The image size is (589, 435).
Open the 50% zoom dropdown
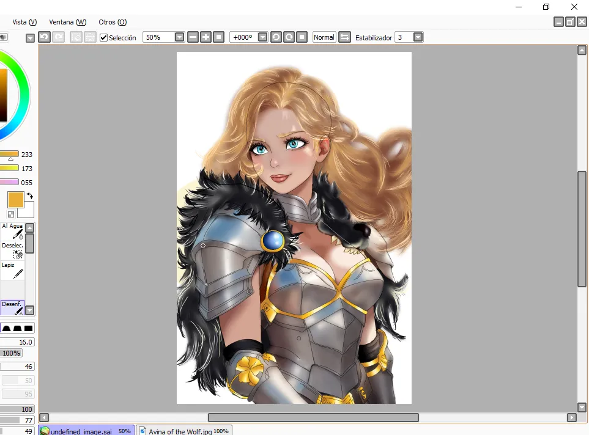coord(180,37)
